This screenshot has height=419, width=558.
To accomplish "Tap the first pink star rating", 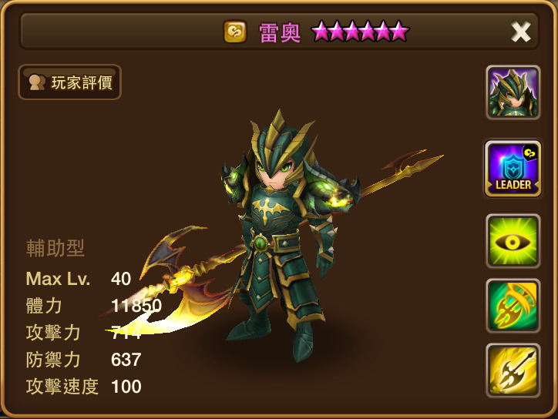I will tap(321, 32).
